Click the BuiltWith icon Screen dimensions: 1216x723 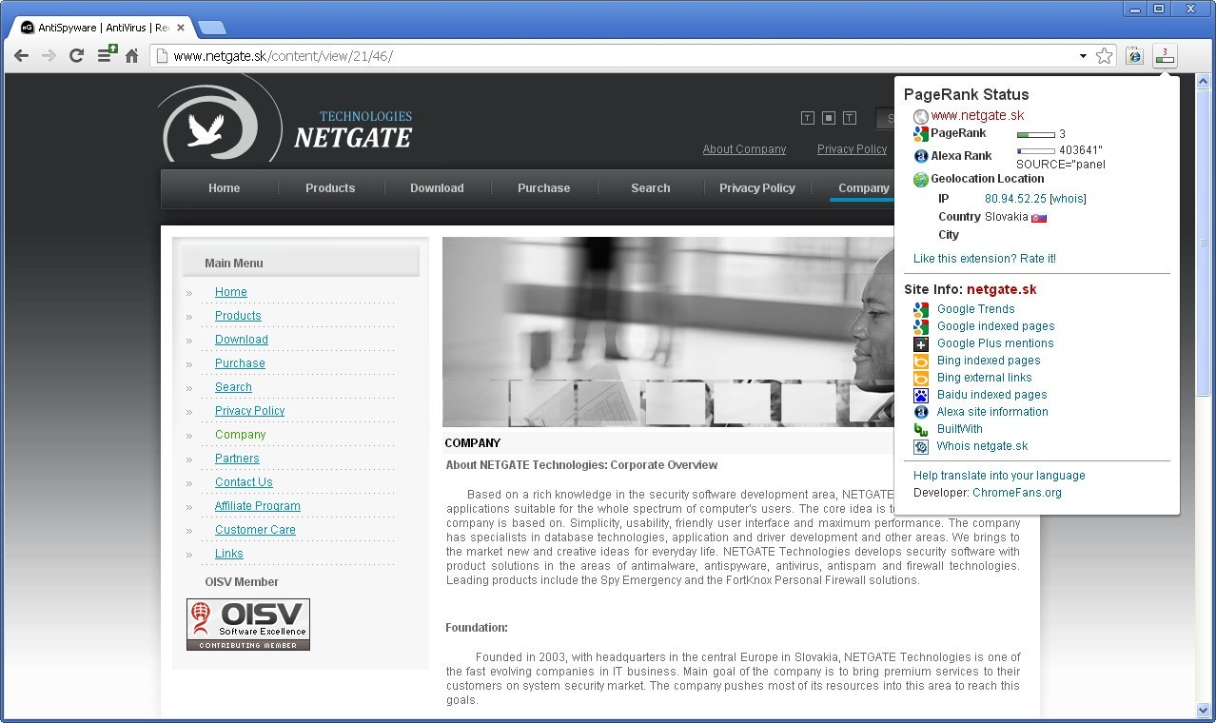tap(920, 429)
